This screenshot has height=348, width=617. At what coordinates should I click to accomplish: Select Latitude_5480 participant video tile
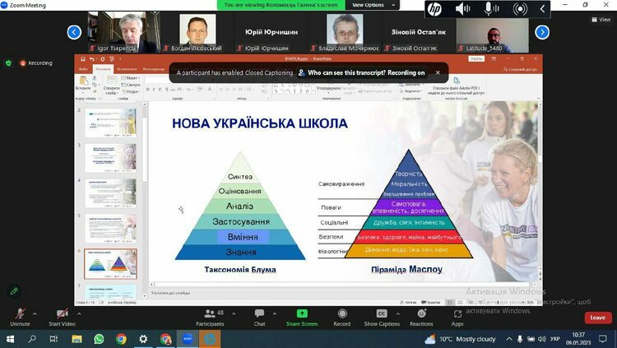tap(492, 31)
